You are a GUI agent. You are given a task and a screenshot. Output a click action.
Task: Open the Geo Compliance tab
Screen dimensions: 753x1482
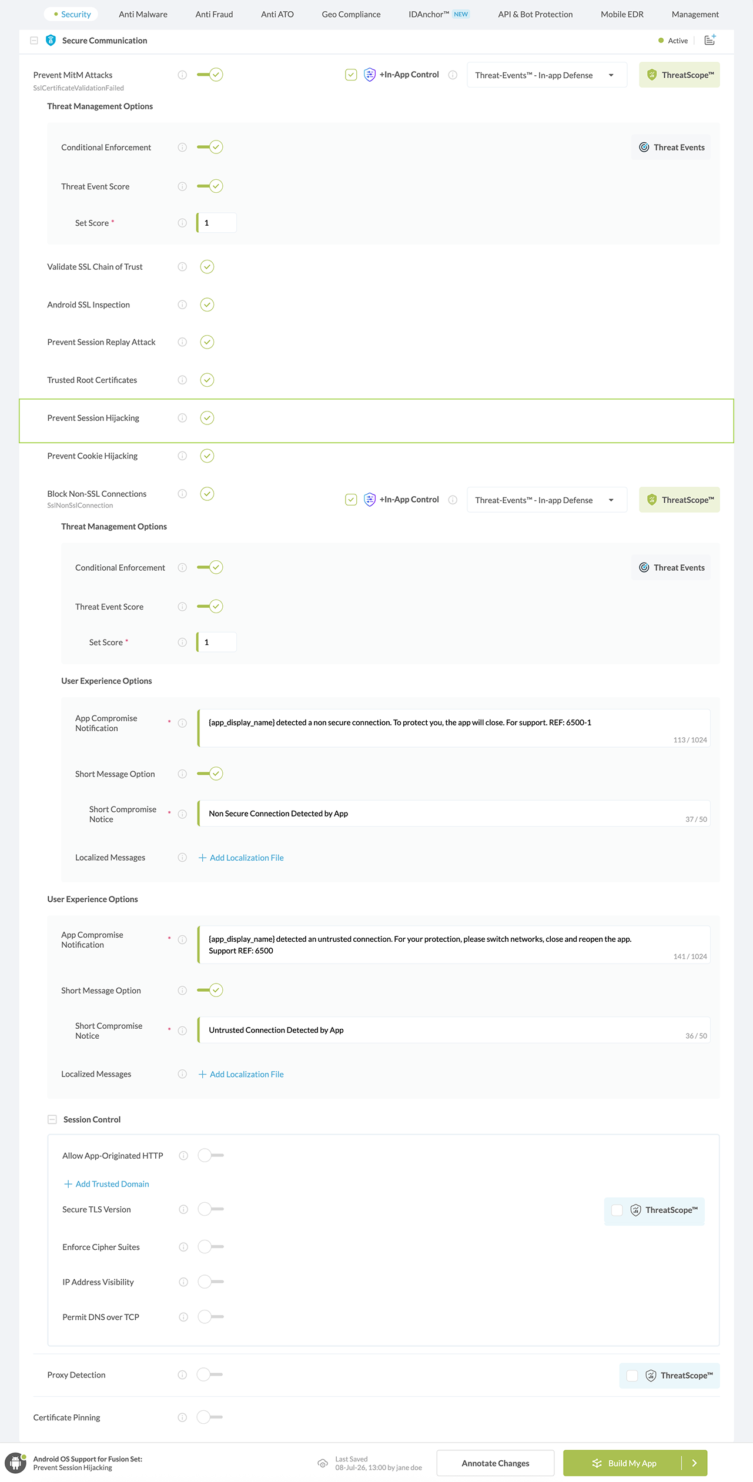point(351,14)
